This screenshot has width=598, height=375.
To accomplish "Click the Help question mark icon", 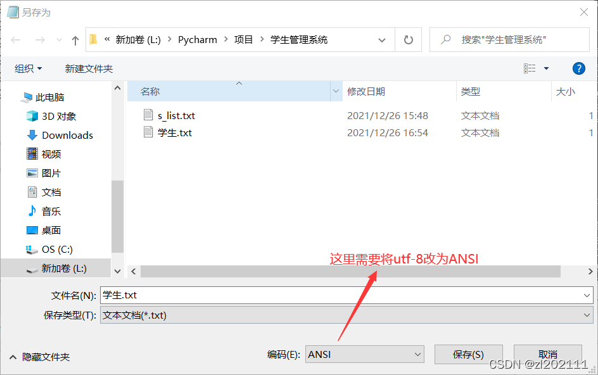I will [x=579, y=68].
